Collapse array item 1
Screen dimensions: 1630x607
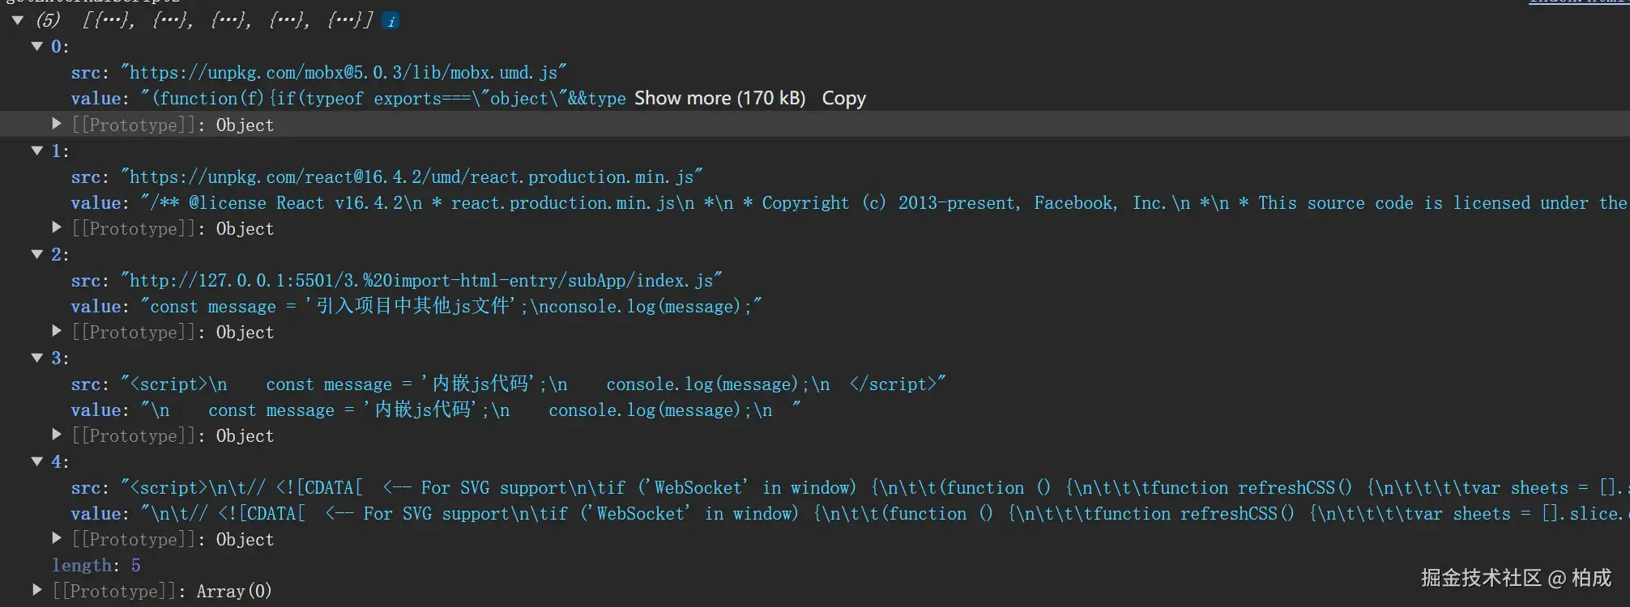(36, 151)
